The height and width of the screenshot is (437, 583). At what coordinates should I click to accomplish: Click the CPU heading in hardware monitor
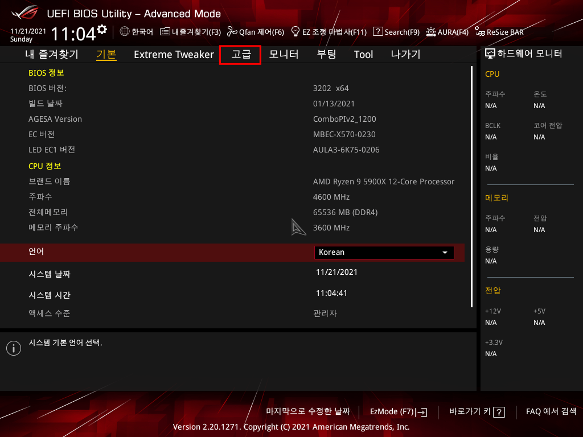tap(492, 74)
